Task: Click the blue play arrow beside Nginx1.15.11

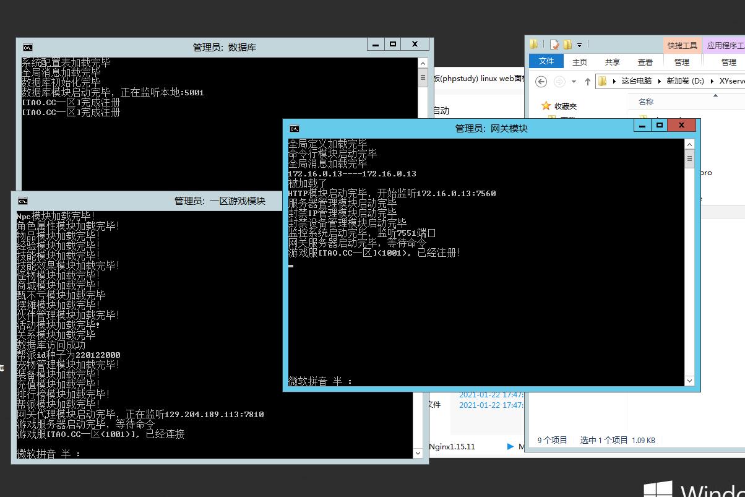Action: click(x=510, y=446)
